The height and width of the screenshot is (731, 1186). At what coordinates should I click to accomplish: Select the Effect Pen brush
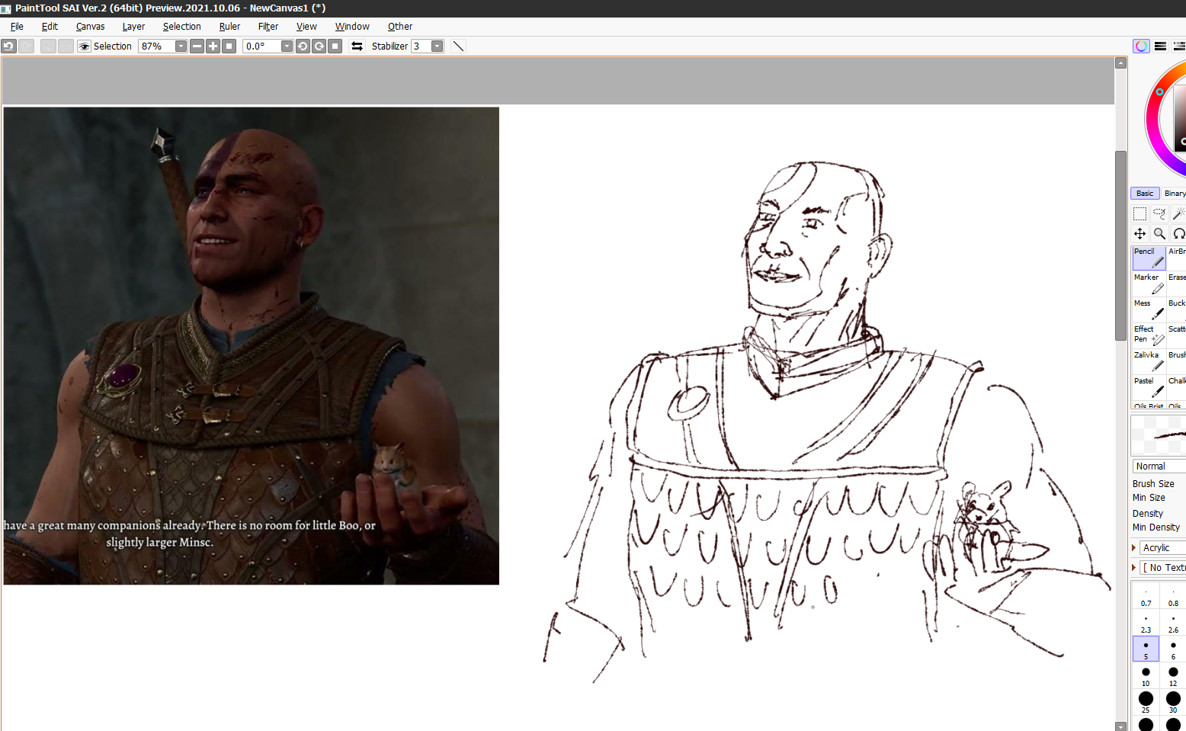[1149, 336]
